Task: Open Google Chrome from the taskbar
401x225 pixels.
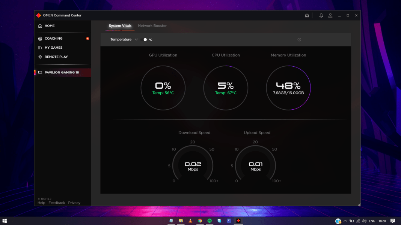Action: tap(200, 221)
